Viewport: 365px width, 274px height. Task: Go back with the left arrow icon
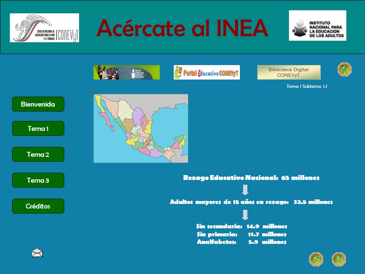316,259
